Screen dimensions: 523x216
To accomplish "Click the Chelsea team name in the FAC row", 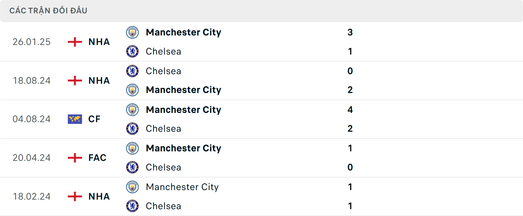I will coord(163,167).
